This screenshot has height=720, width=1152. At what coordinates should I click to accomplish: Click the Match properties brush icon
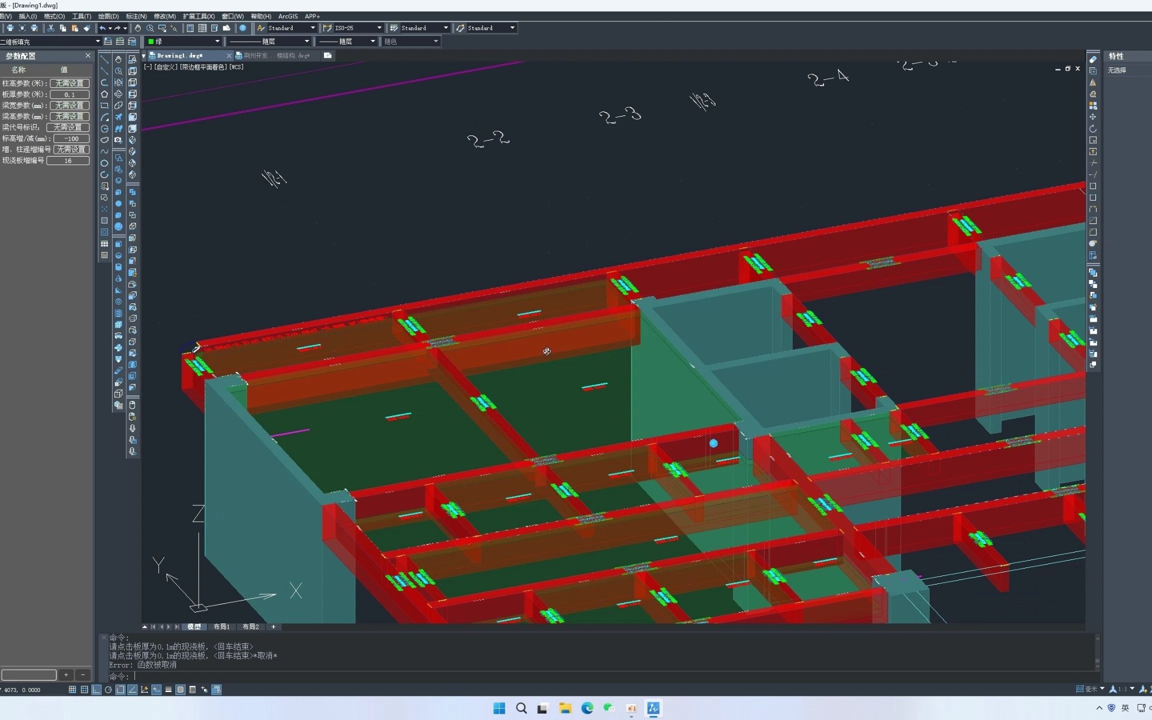click(x=87, y=28)
